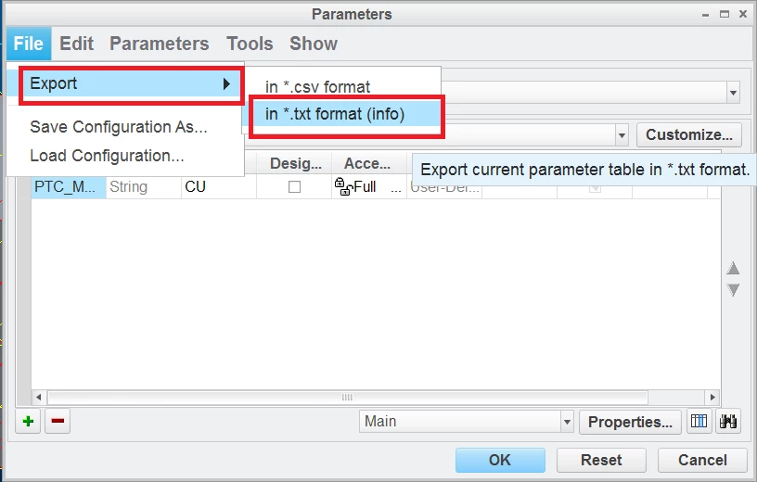Image resolution: width=757 pixels, height=482 pixels.
Task: Click Save Configuration As... menu entry
Action: [x=119, y=127]
